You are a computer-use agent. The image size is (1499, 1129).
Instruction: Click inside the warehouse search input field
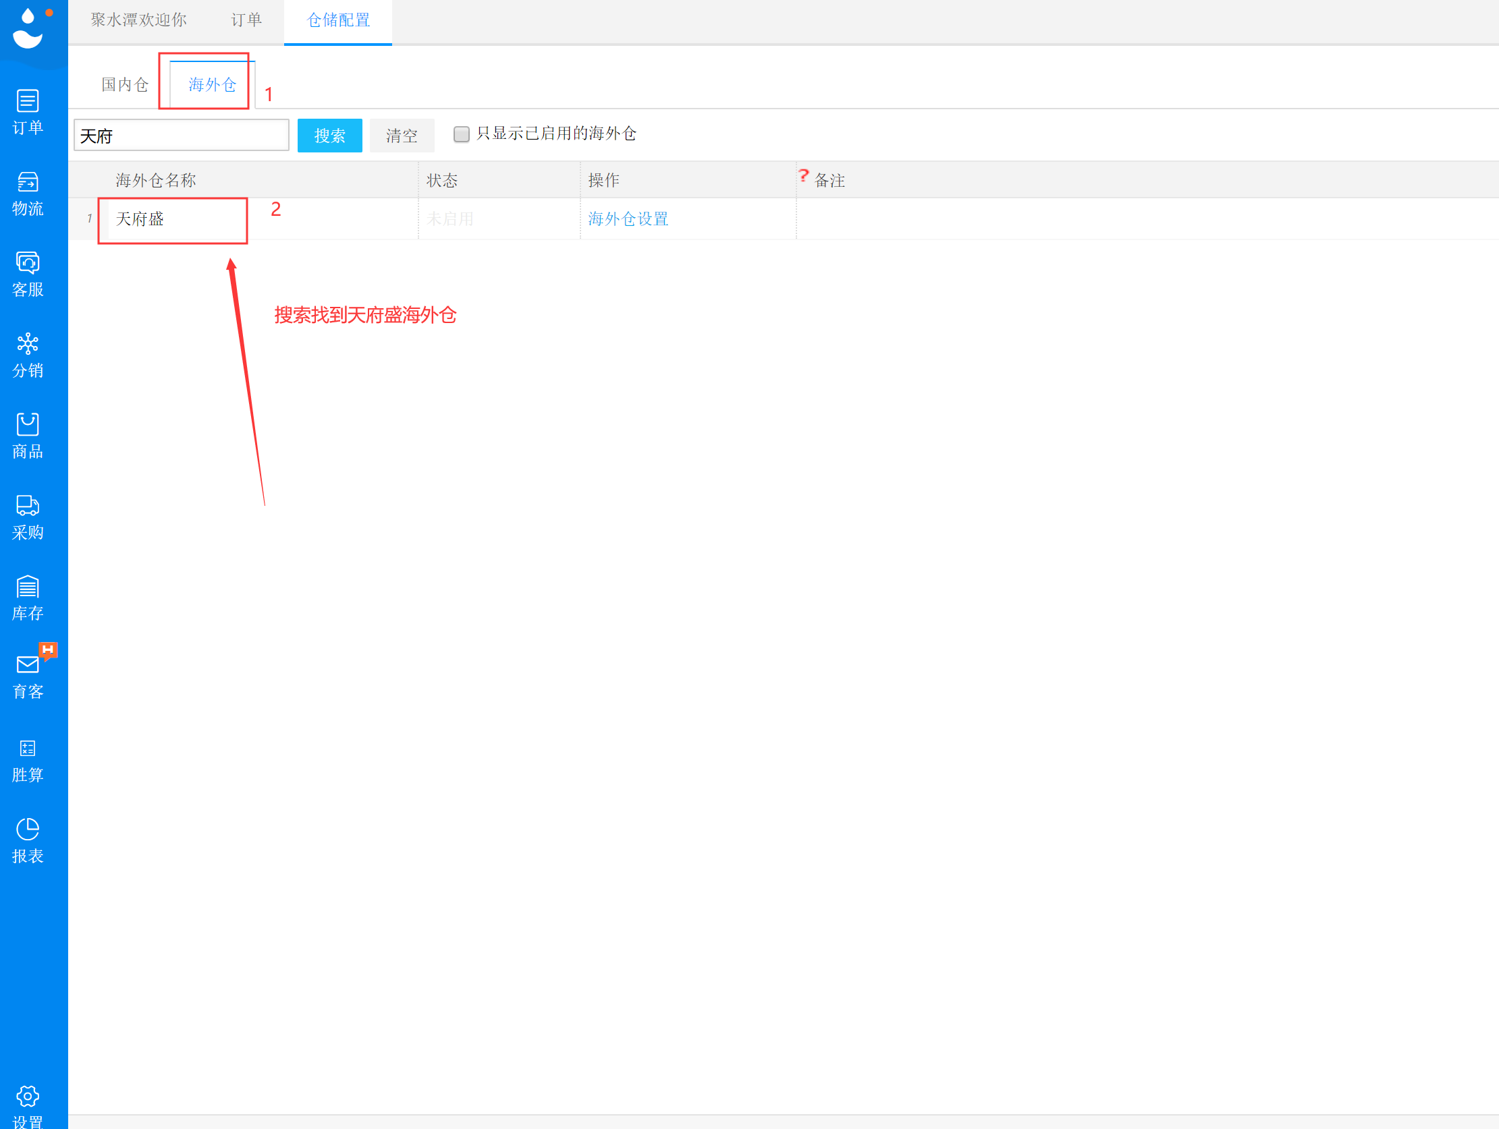point(181,135)
